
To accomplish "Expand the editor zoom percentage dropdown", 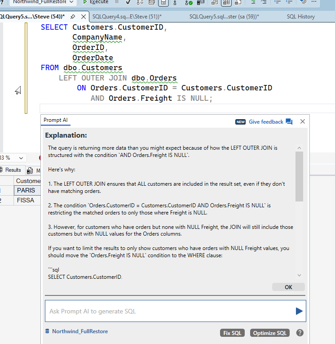I will click(x=21, y=158).
